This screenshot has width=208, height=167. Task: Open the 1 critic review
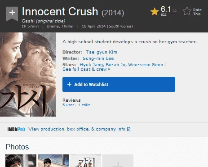coord(84,105)
